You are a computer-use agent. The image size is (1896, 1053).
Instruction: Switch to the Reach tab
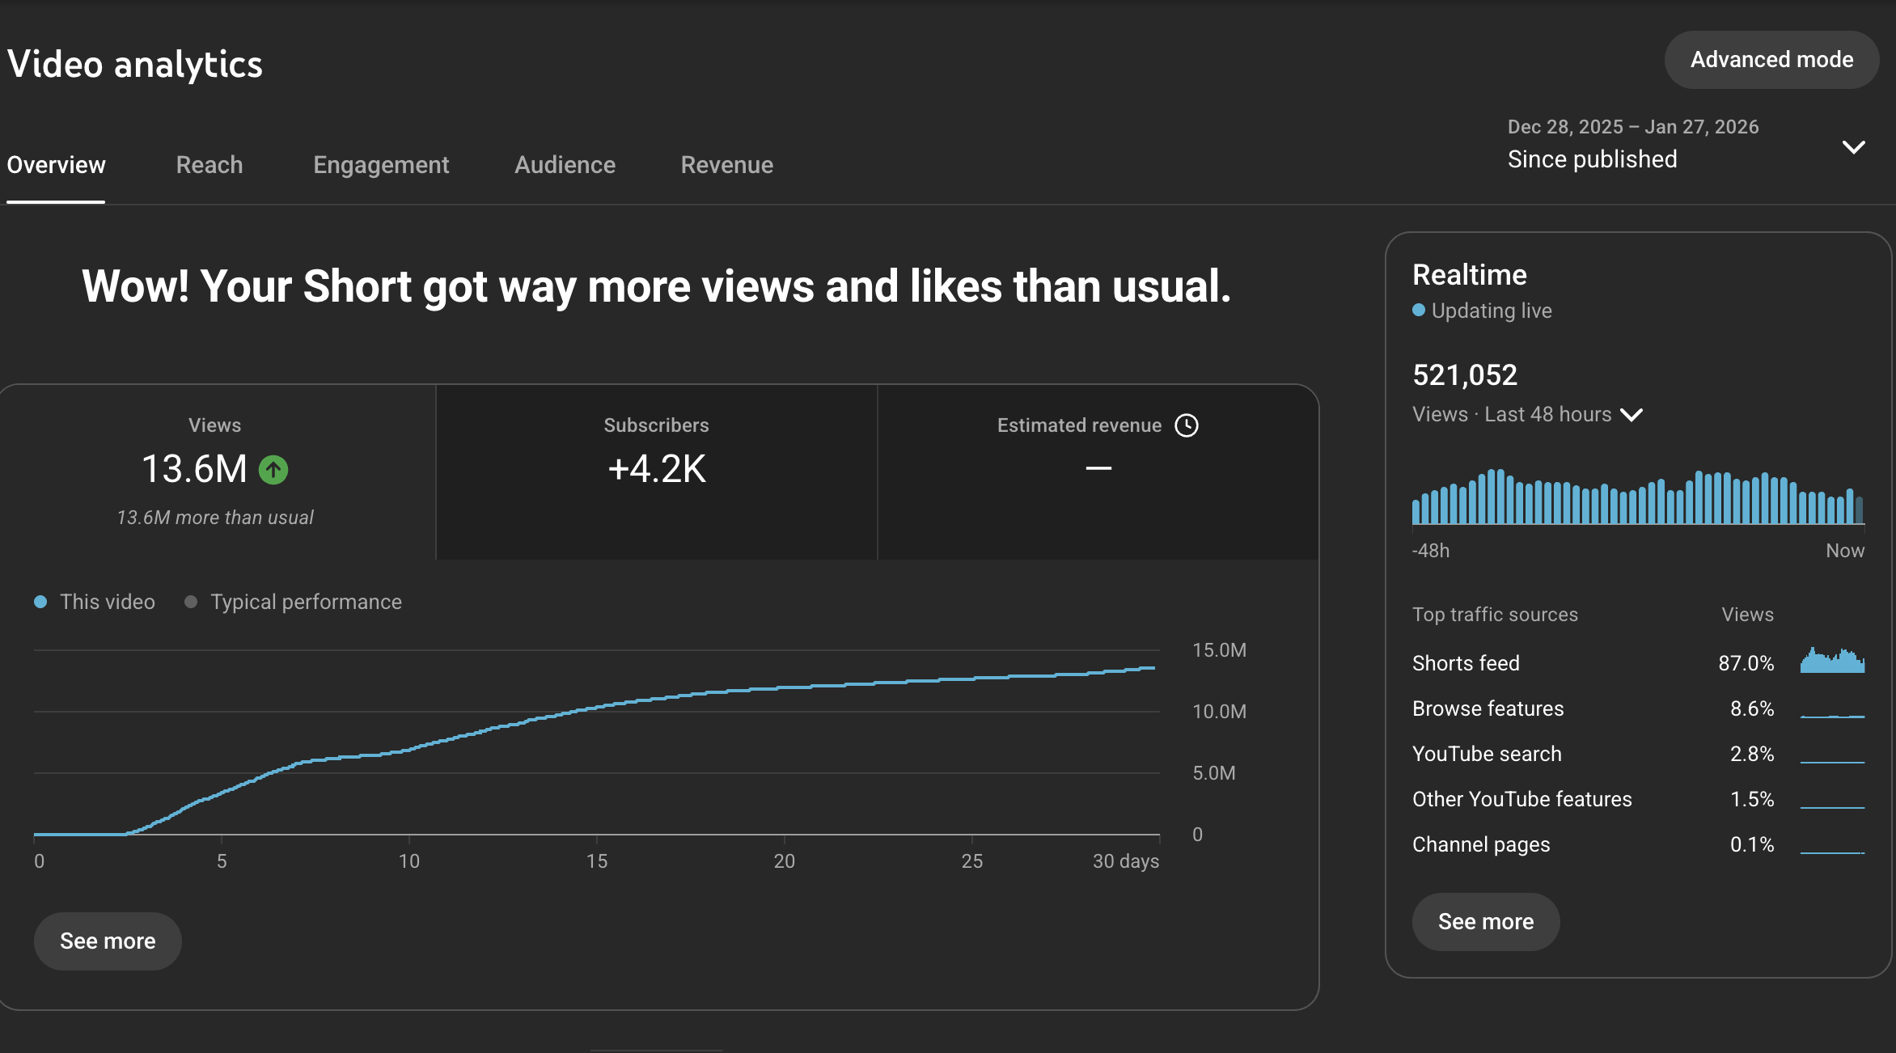click(x=209, y=165)
